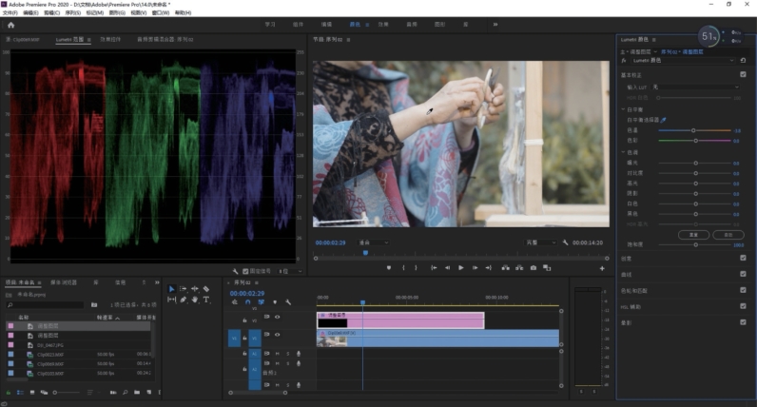Select the Hand tool
Image resolution: width=757 pixels, height=407 pixels.
[195, 300]
